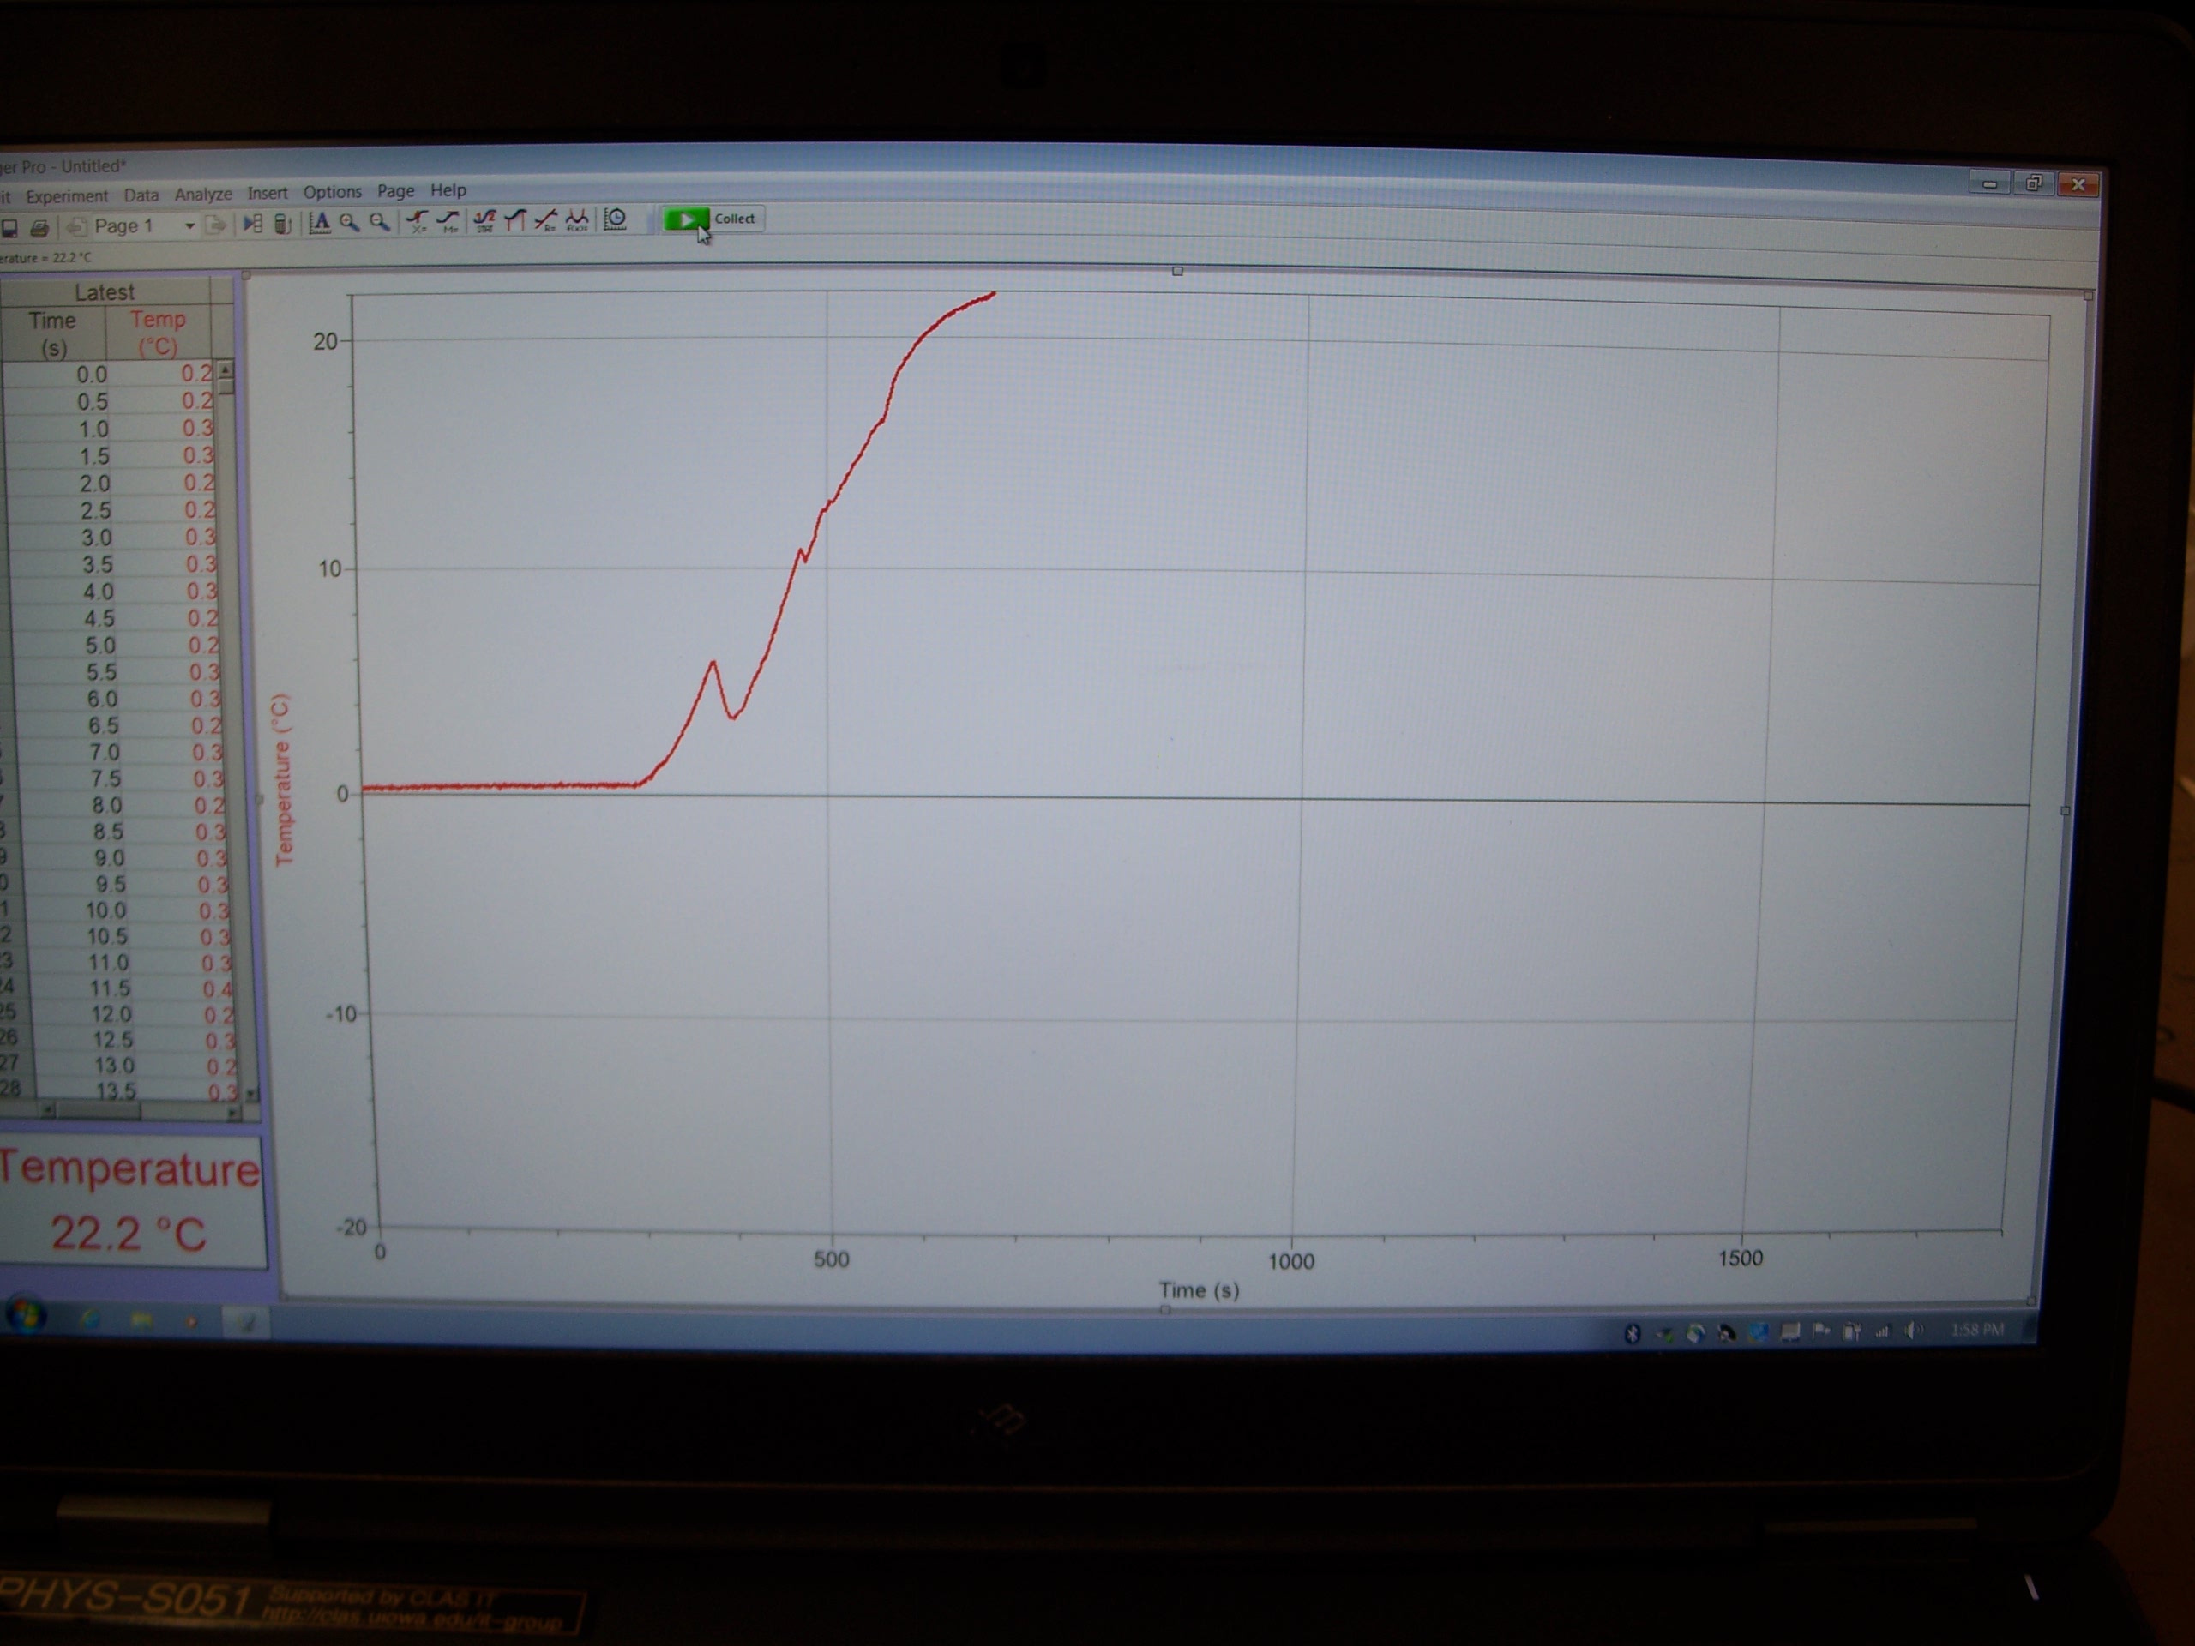
Task: Click the Time (s) x-axis label
Action: (1199, 1290)
